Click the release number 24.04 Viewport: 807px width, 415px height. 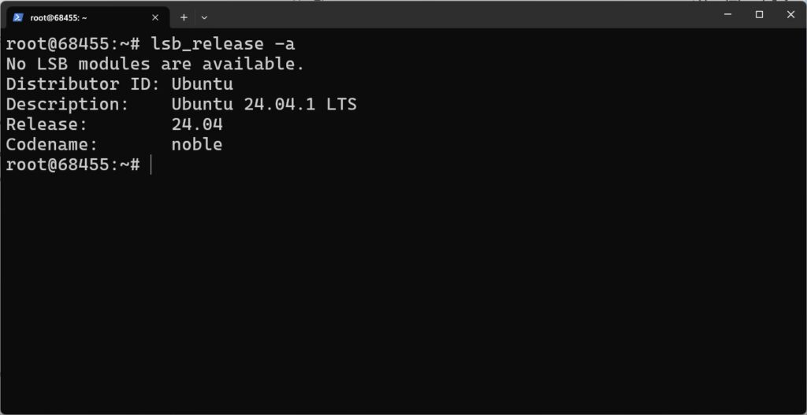197,124
